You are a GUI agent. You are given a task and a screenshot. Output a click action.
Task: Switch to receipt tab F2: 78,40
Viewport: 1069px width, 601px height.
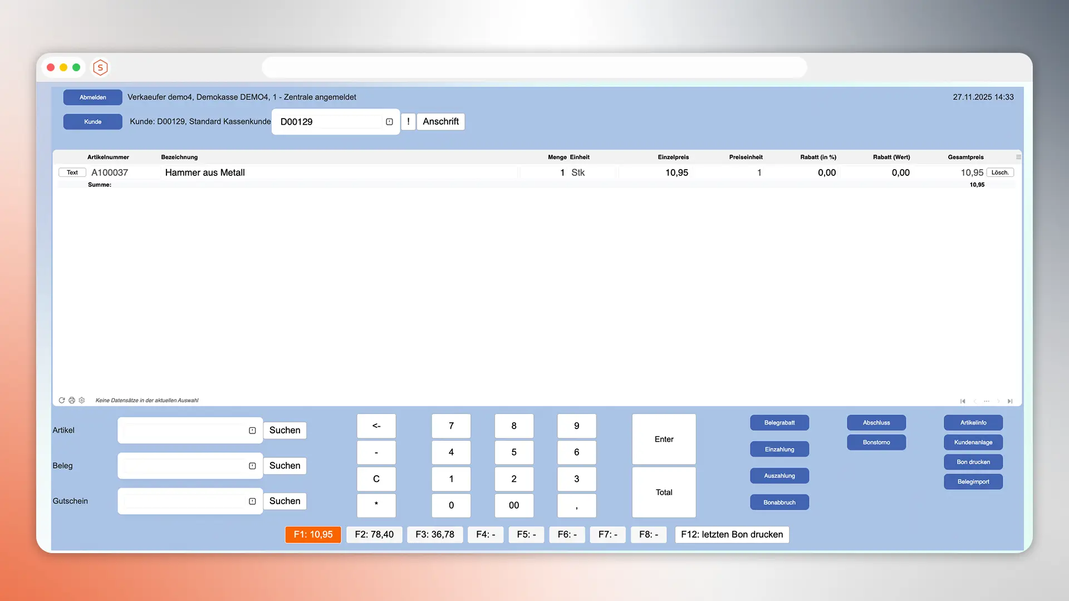(x=374, y=534)
